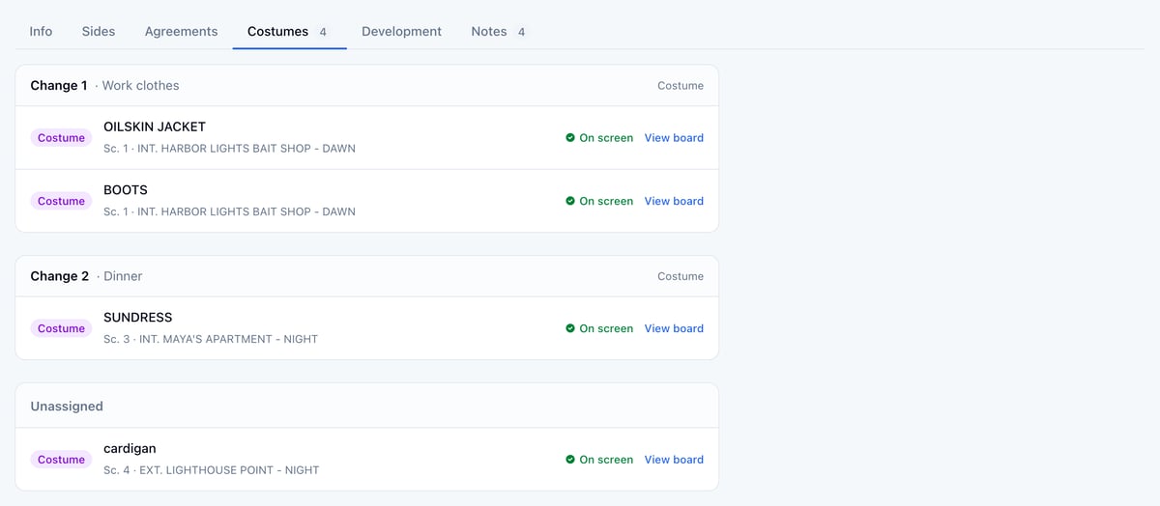The width and height of the screenshot is (1160, 506).
Task: Click the Work clothes description
Action: coord(140,85)
